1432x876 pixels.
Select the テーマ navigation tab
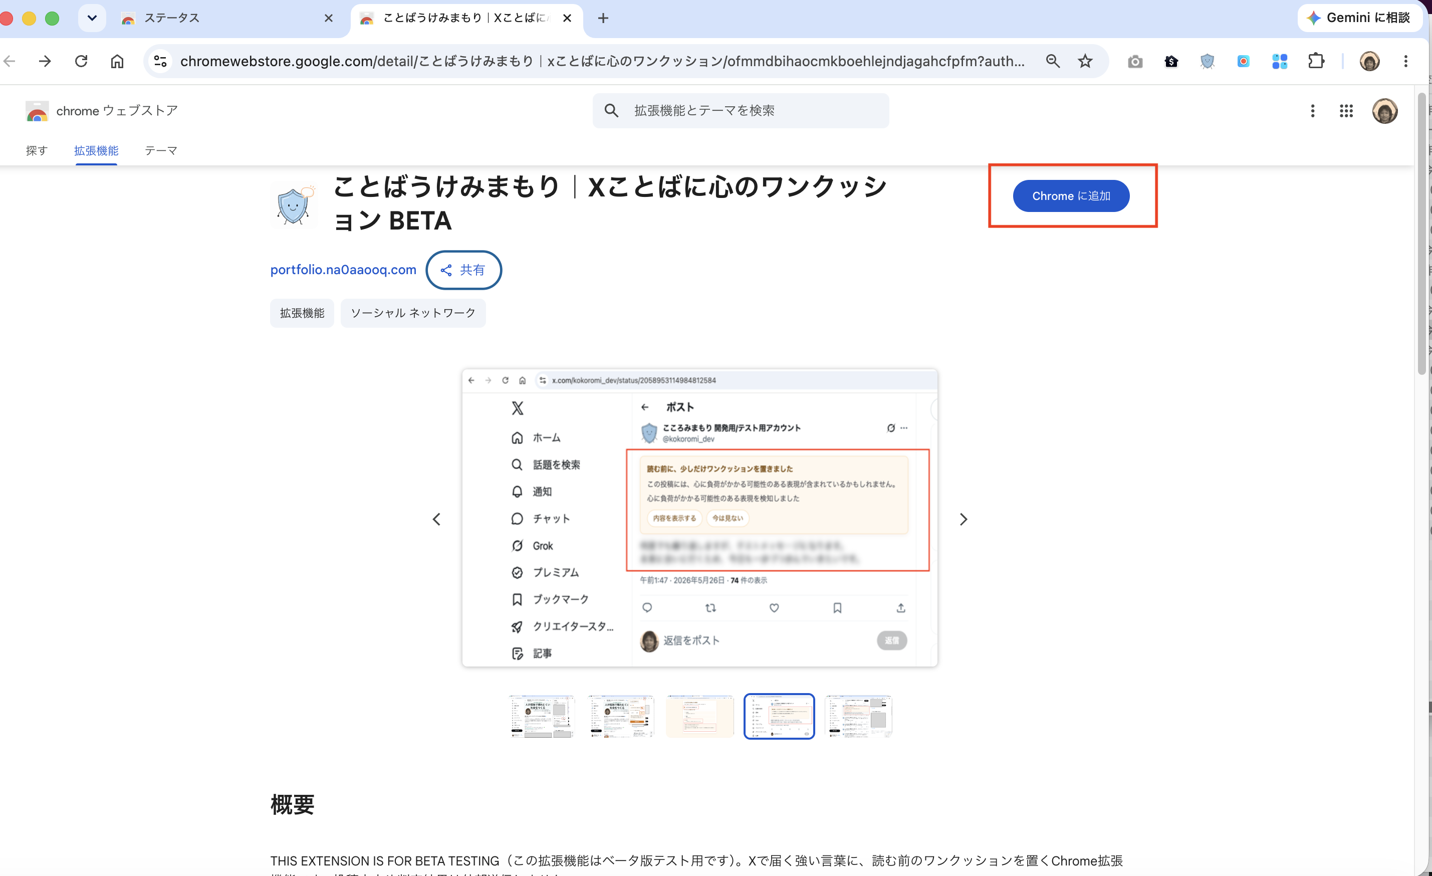click(x=161, y=150)
